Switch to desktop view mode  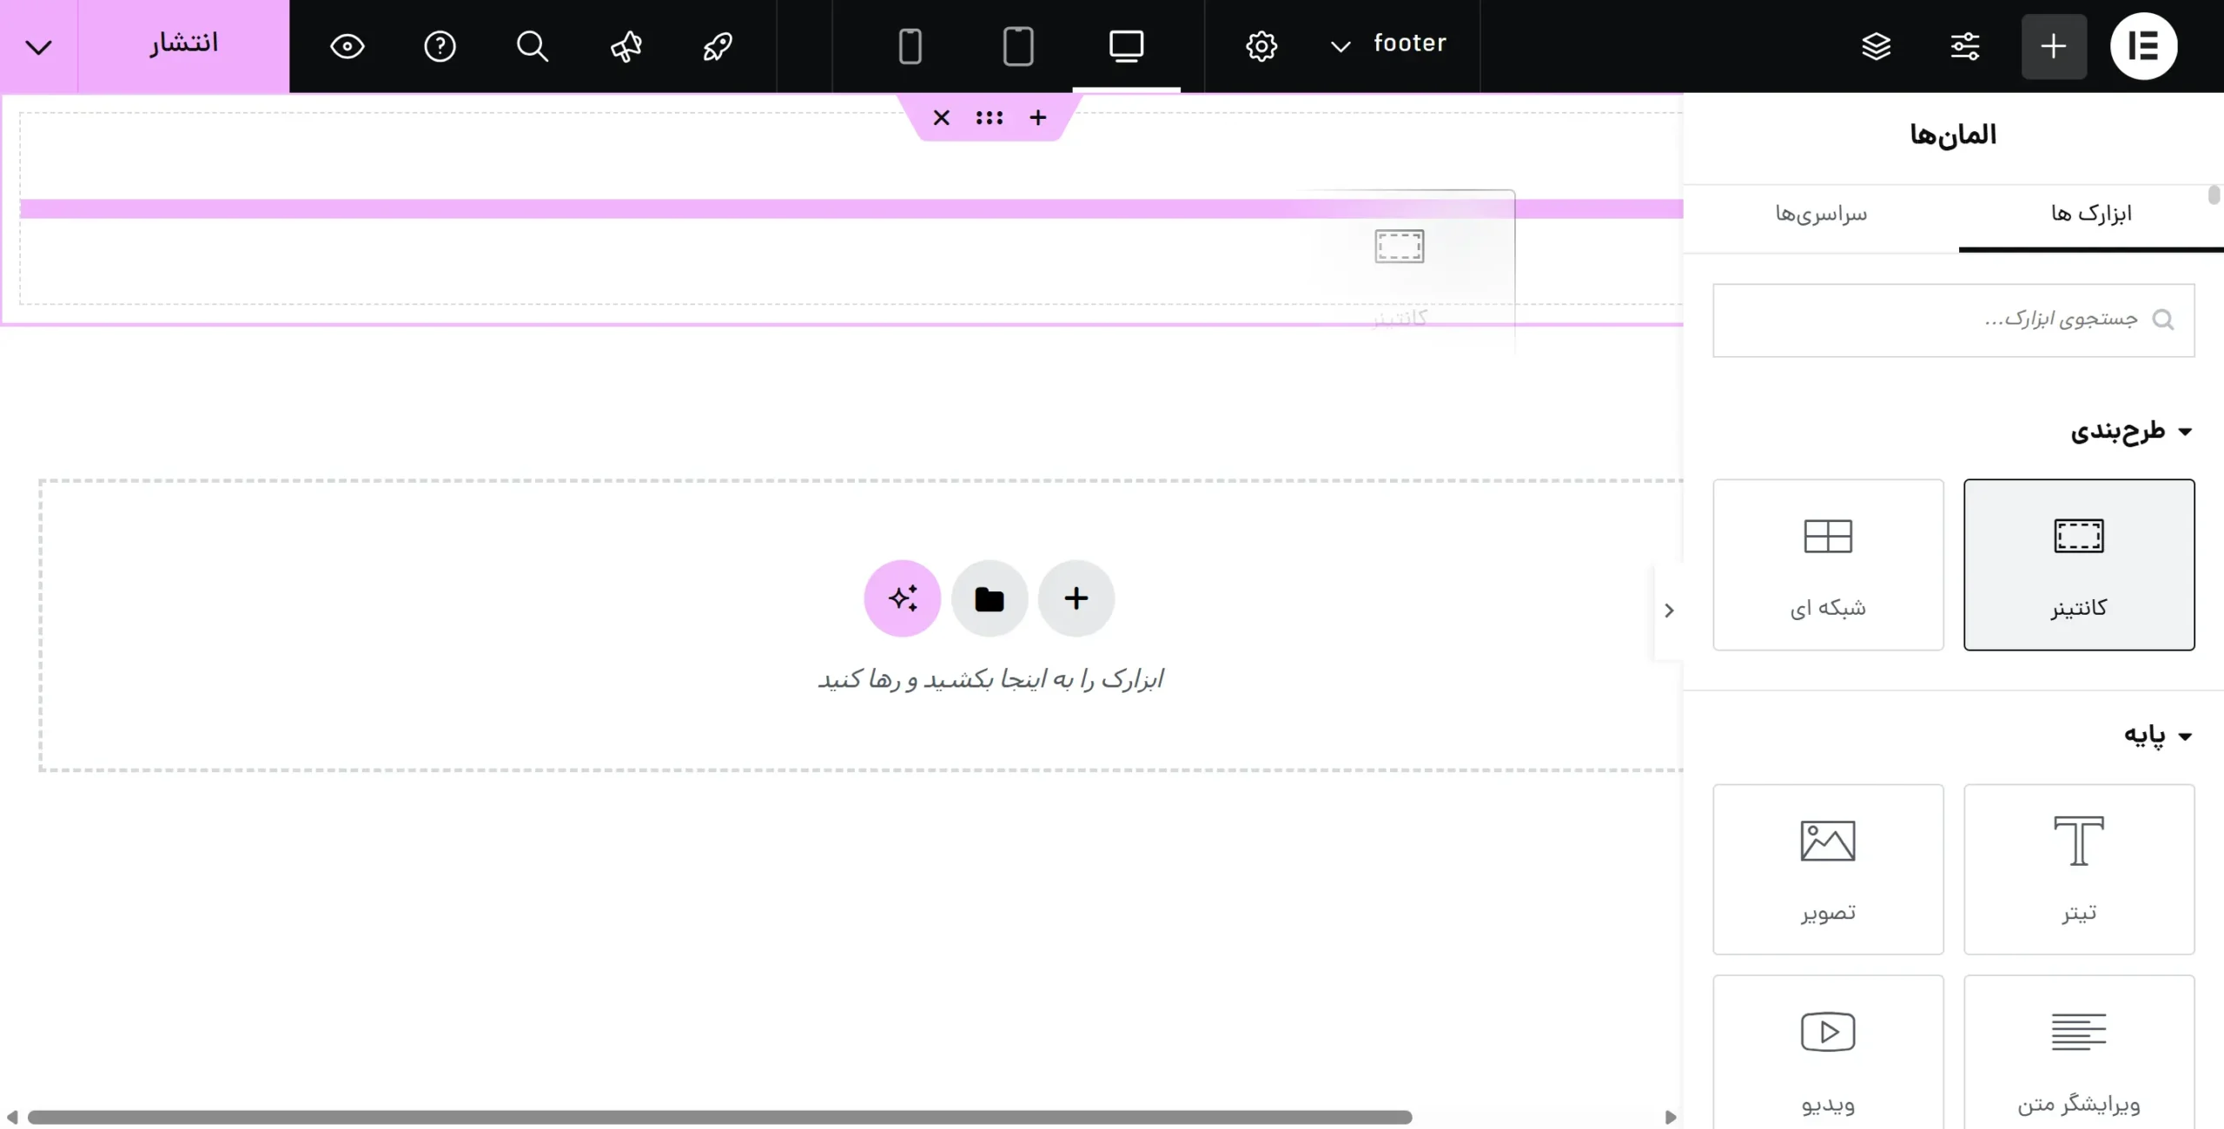pyautogui.click(x=1126, y=46)
